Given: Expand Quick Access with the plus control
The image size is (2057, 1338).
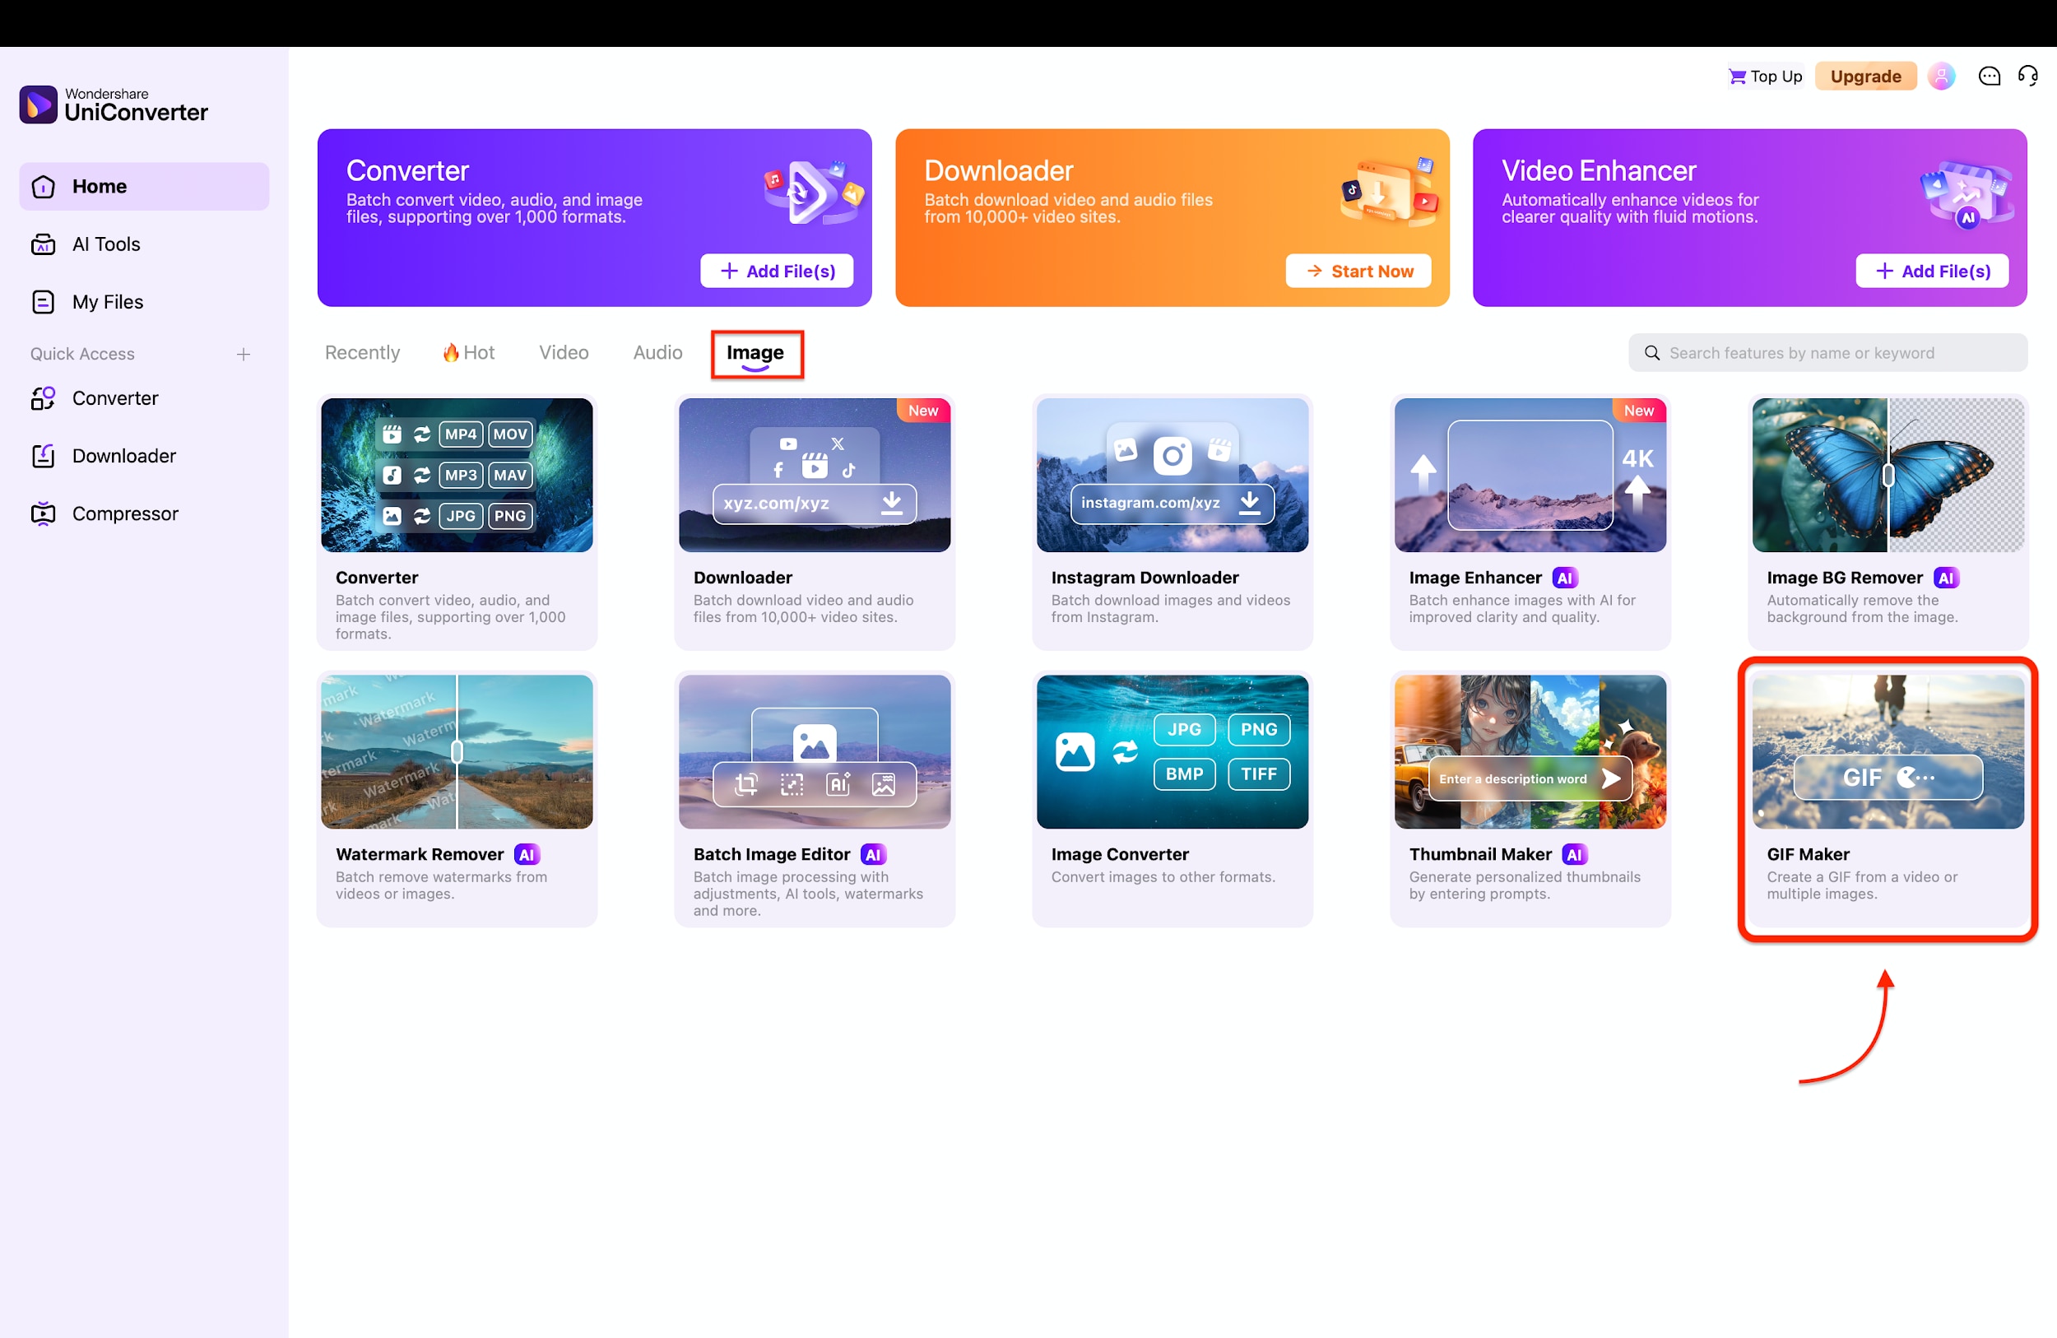Looking at the screenshot, I should click(x=244, y=353).
